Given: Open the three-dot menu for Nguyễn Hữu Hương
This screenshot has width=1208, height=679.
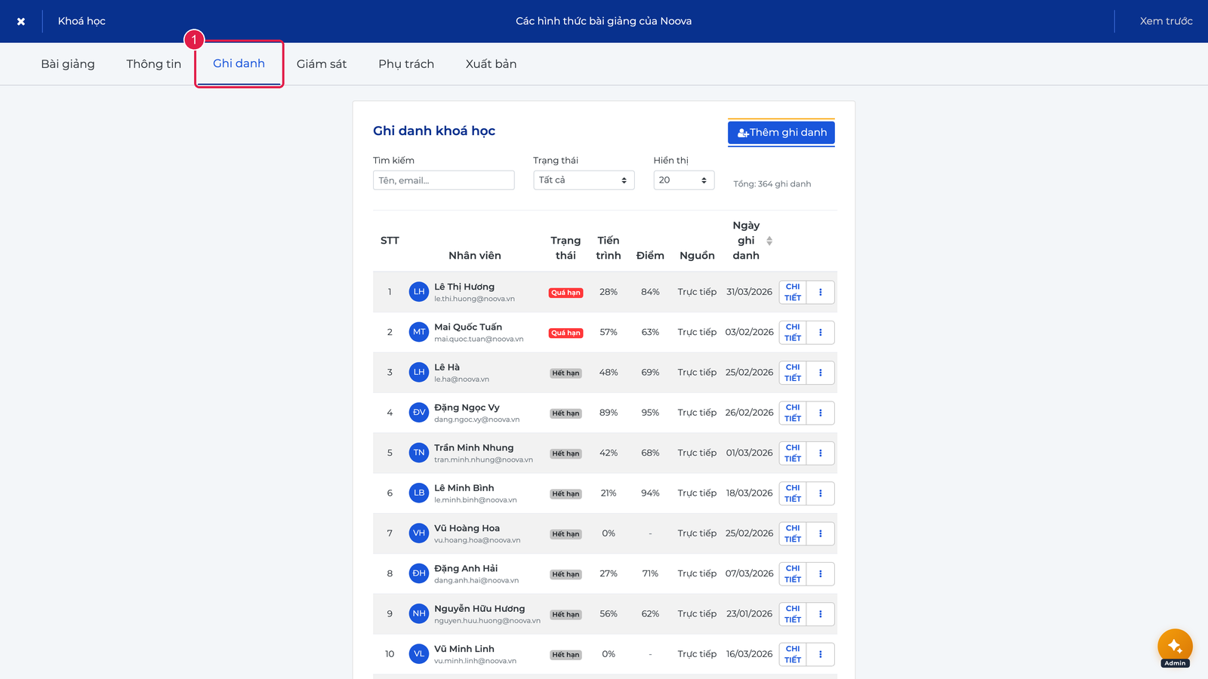Looking at the screenshot, I should (820, 614).
